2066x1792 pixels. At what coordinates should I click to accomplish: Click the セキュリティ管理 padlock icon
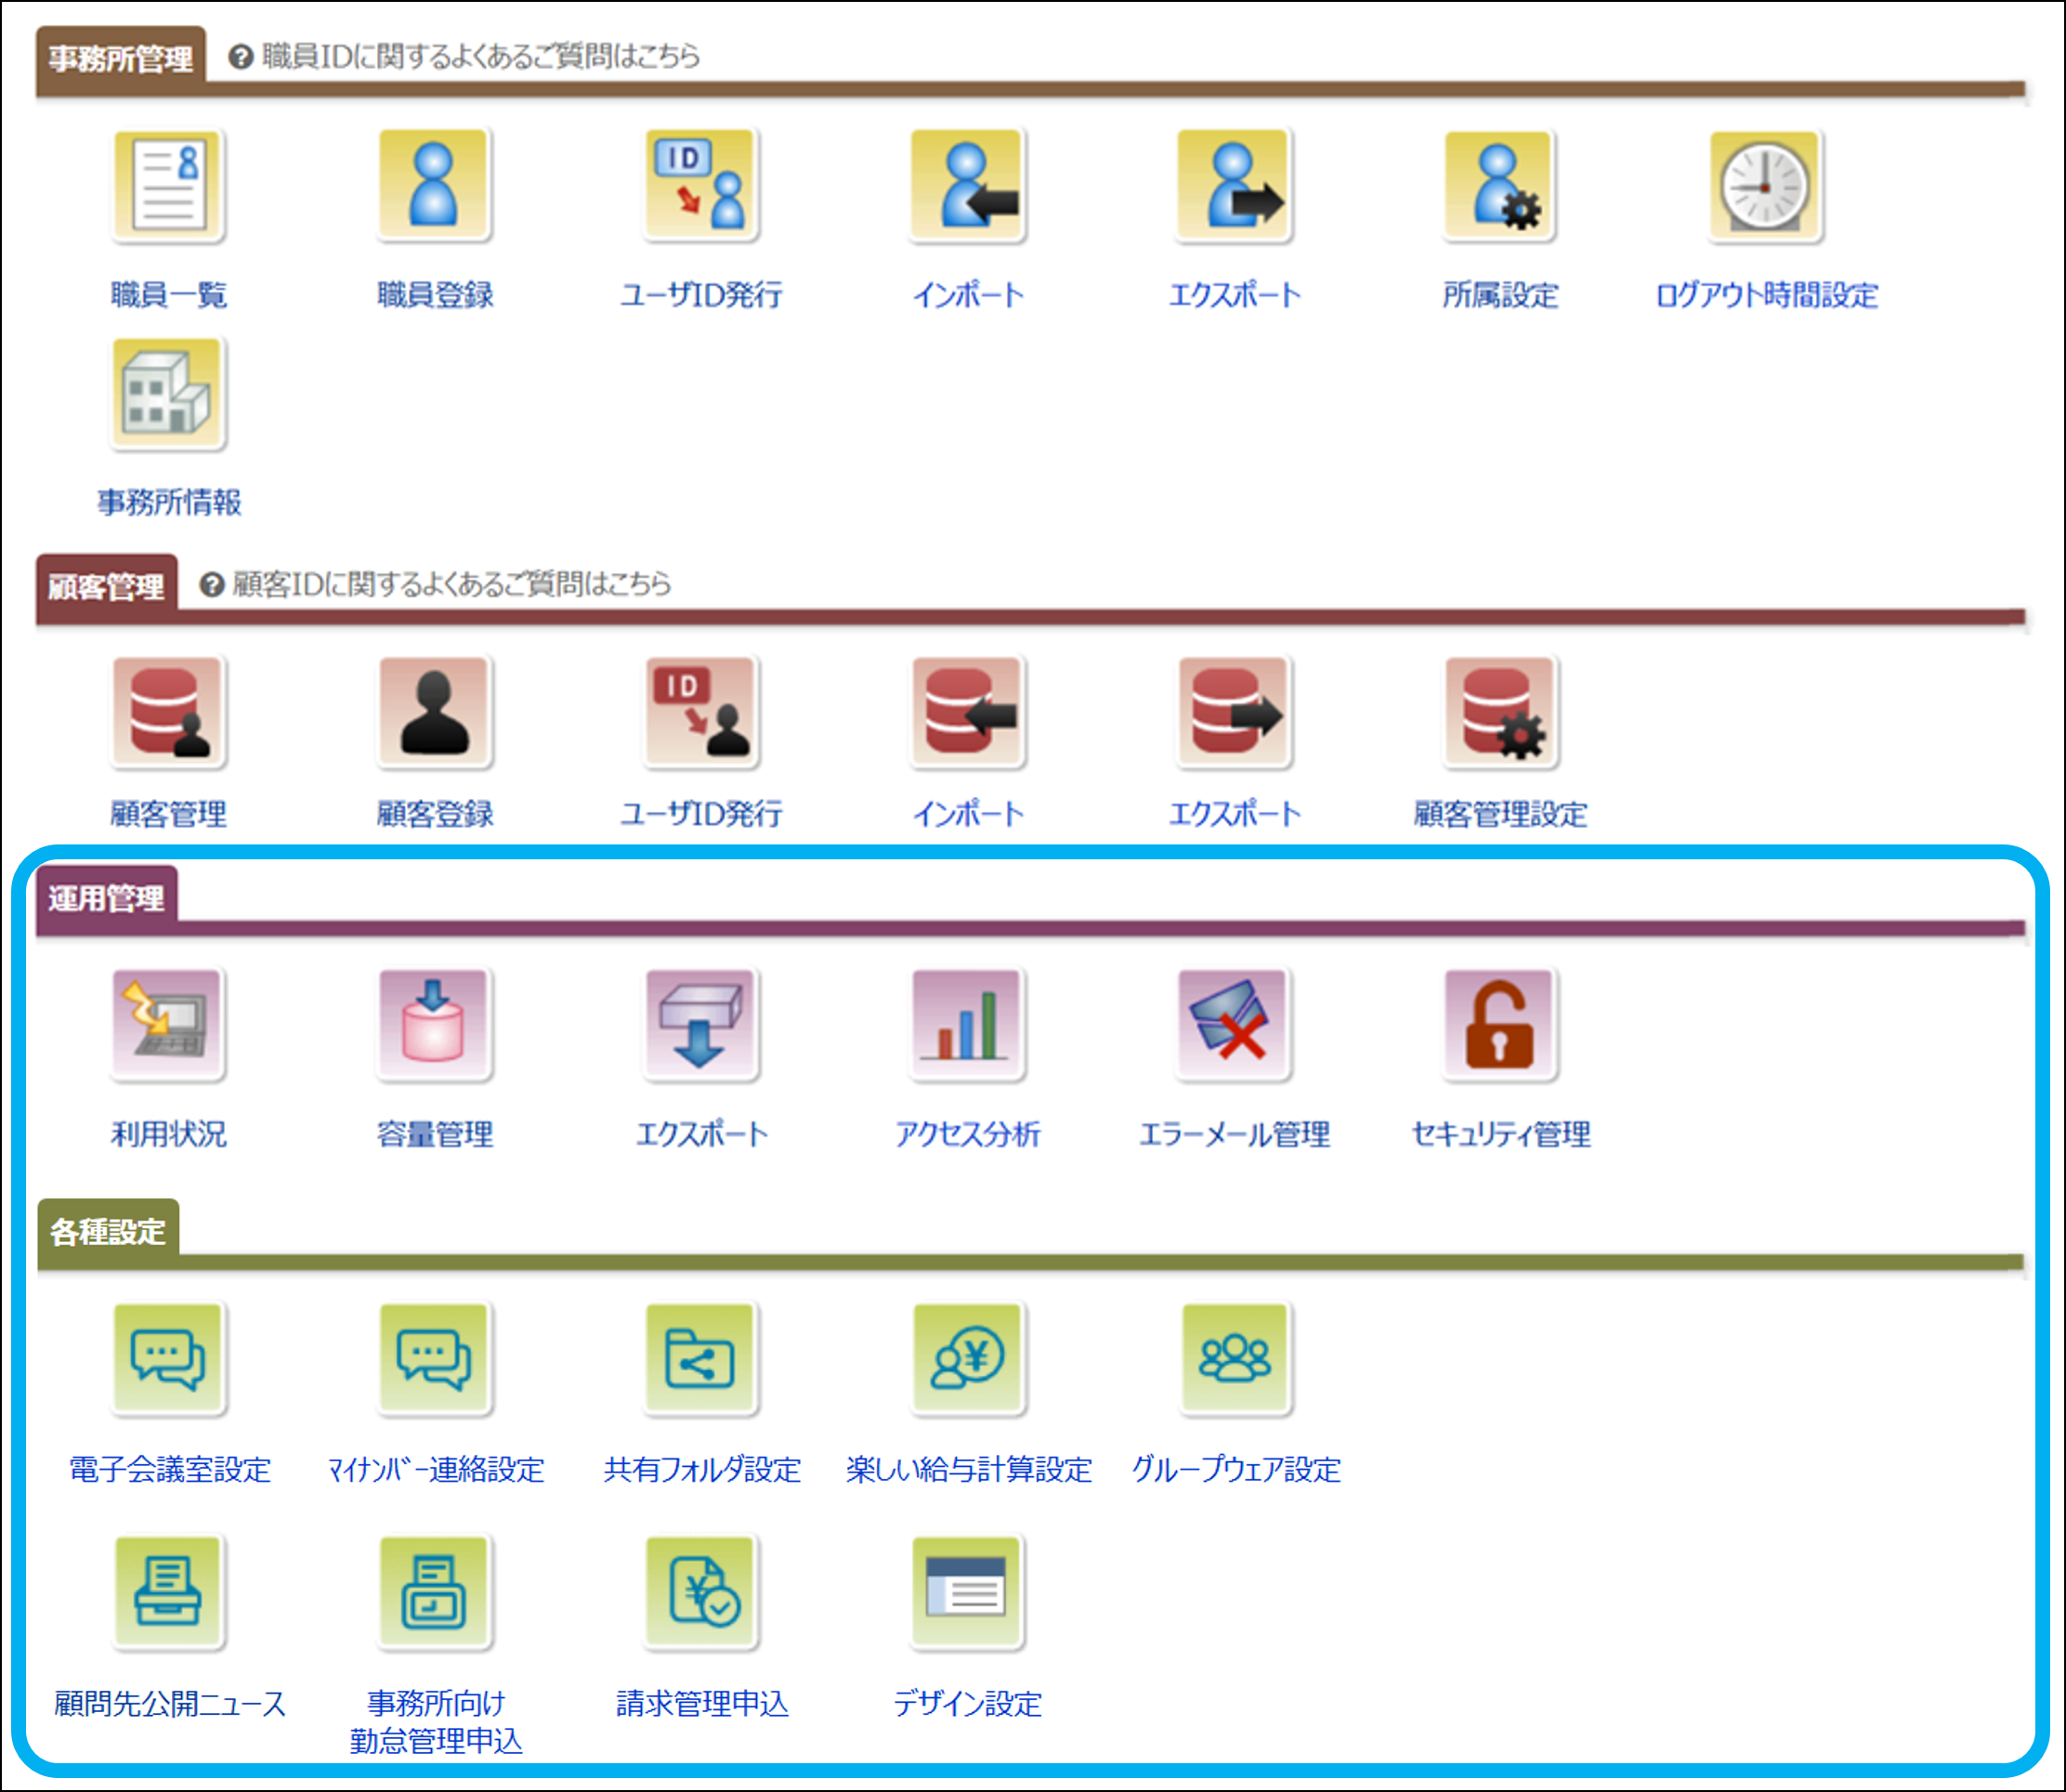point(1499,1025)
